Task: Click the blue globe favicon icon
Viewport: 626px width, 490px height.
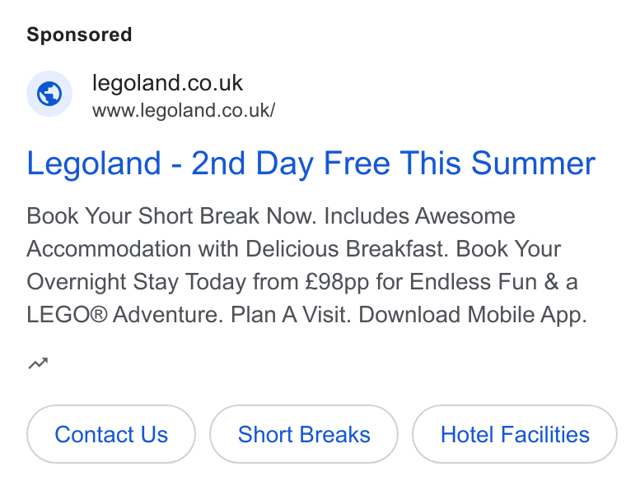Action: click(x=49, y=94)
